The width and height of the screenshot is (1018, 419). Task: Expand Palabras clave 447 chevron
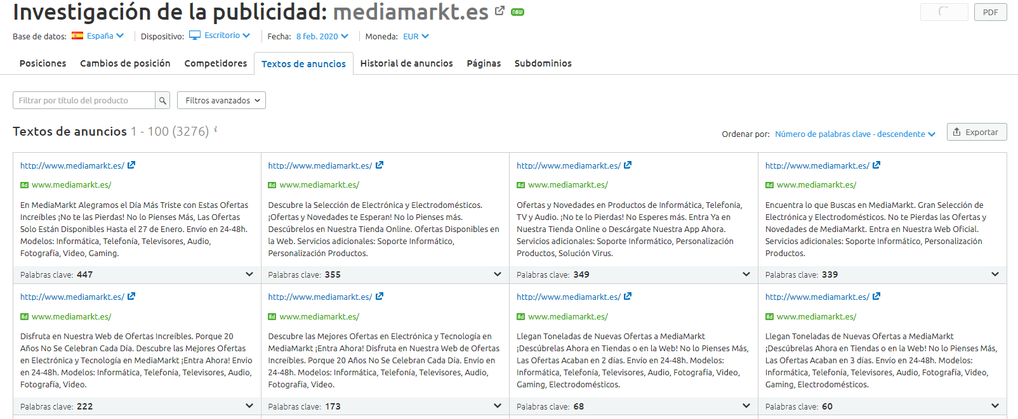[x=249, y=274]
